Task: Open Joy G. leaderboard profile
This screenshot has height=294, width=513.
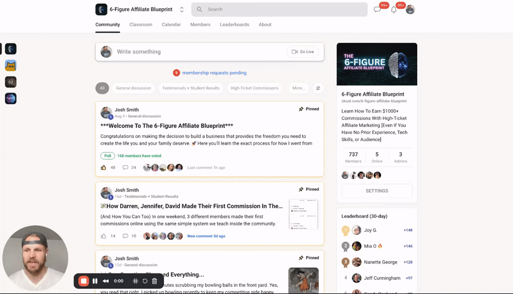Action: coord(370,230)
